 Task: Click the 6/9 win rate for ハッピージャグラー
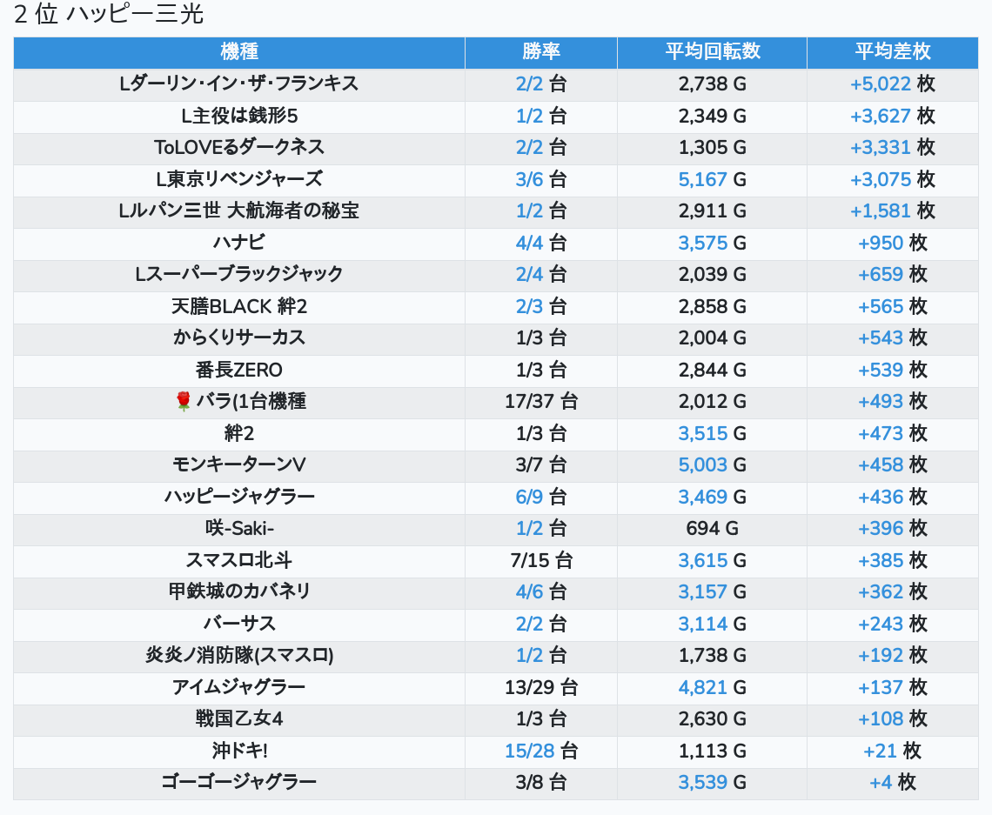[529, 497]
